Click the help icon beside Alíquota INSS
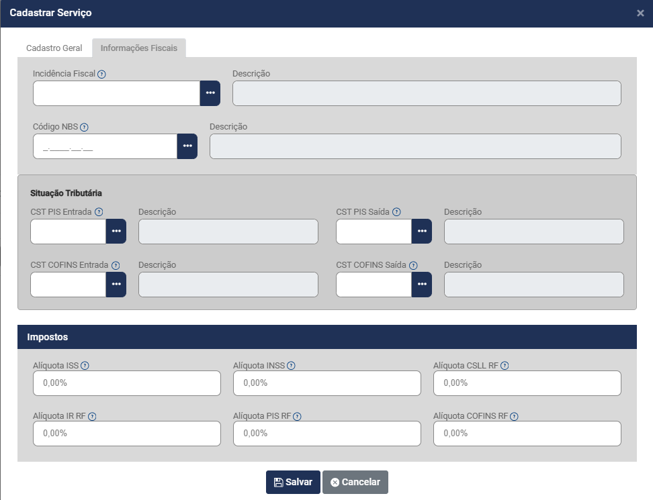This screenshot has width=653, height=500. (x=291, y=366)
